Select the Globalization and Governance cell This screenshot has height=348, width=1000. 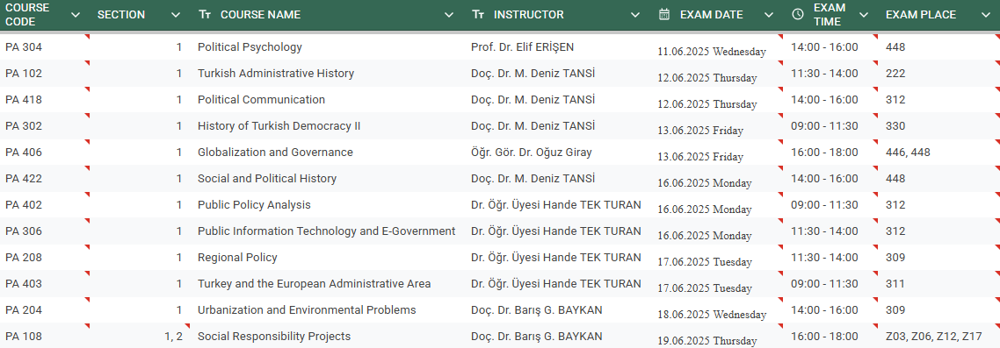click(329, 153)
